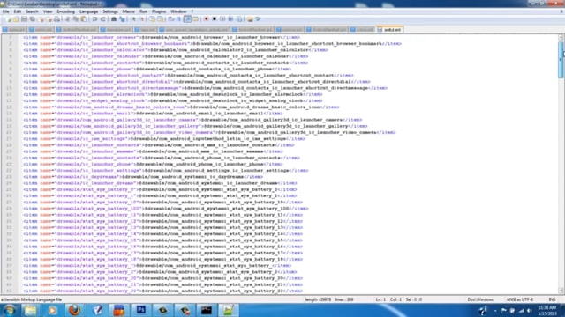Toggle the highlighted indent guide button

pos(187,19)
